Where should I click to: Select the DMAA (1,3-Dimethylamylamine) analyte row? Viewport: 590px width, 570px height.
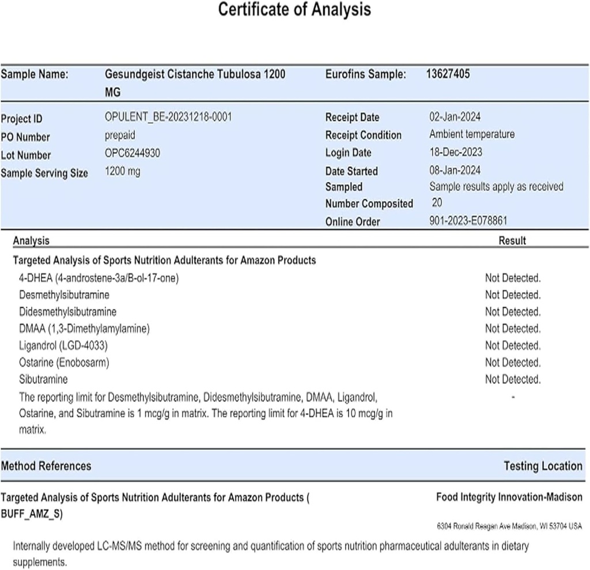(x=84, y=329)
